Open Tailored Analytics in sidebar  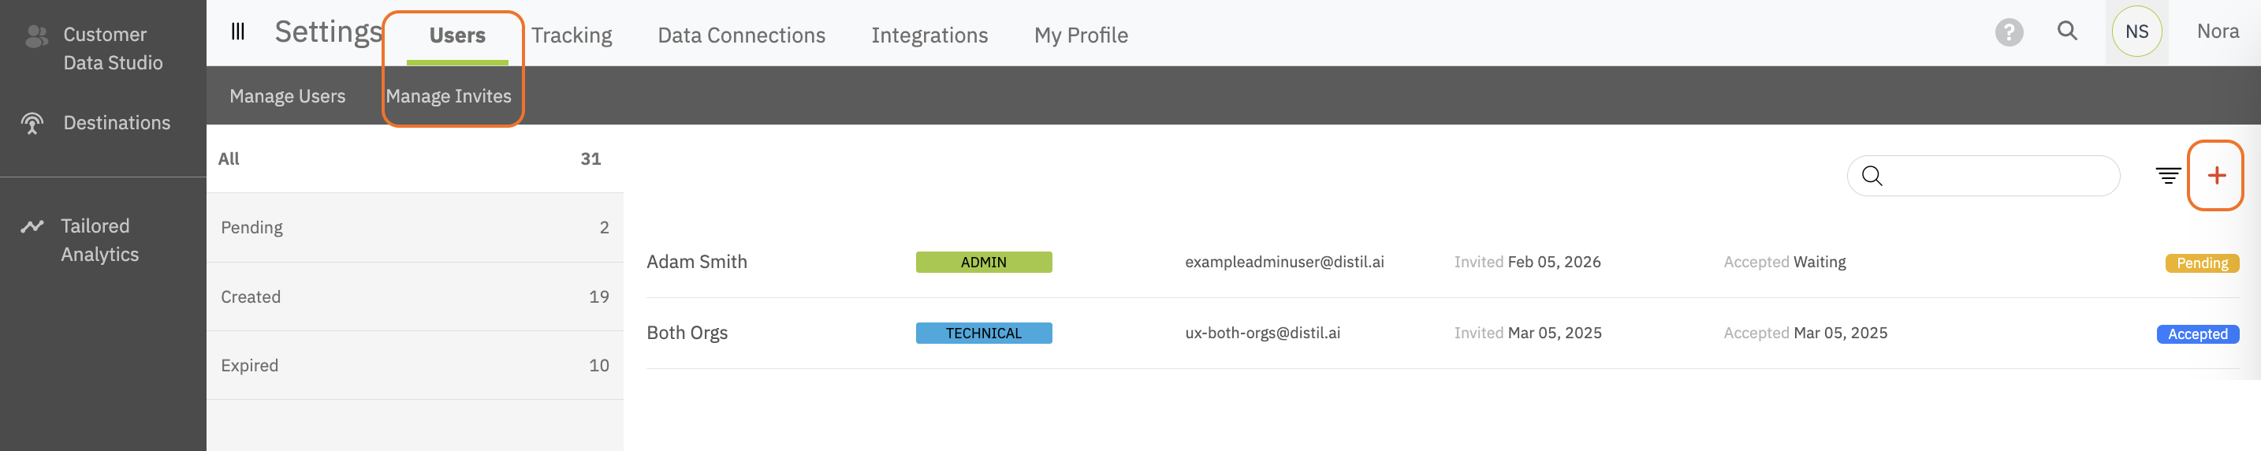coord(99,240)
